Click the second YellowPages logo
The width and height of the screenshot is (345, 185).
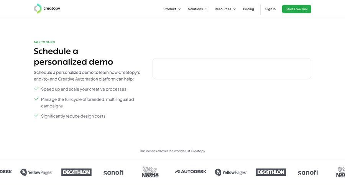click(x=230, y=172)
